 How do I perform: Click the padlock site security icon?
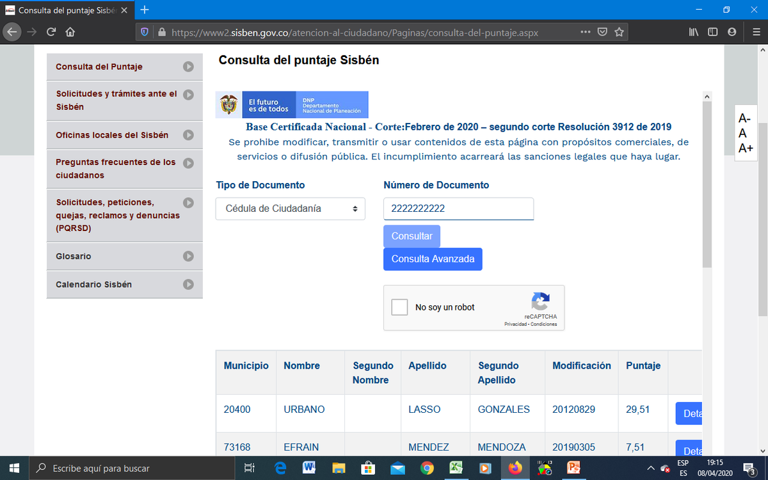point(161,32)
